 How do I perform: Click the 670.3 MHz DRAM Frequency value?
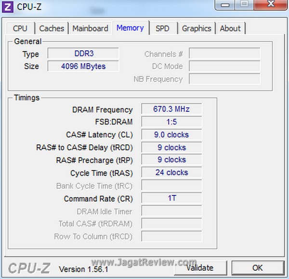[171, 109]
